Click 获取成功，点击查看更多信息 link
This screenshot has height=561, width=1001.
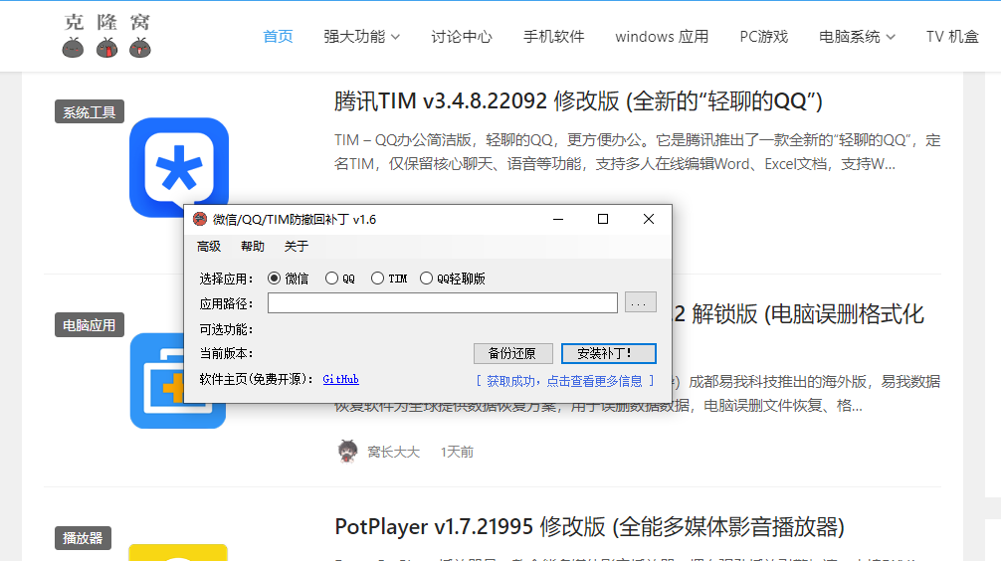coord(565,381)
